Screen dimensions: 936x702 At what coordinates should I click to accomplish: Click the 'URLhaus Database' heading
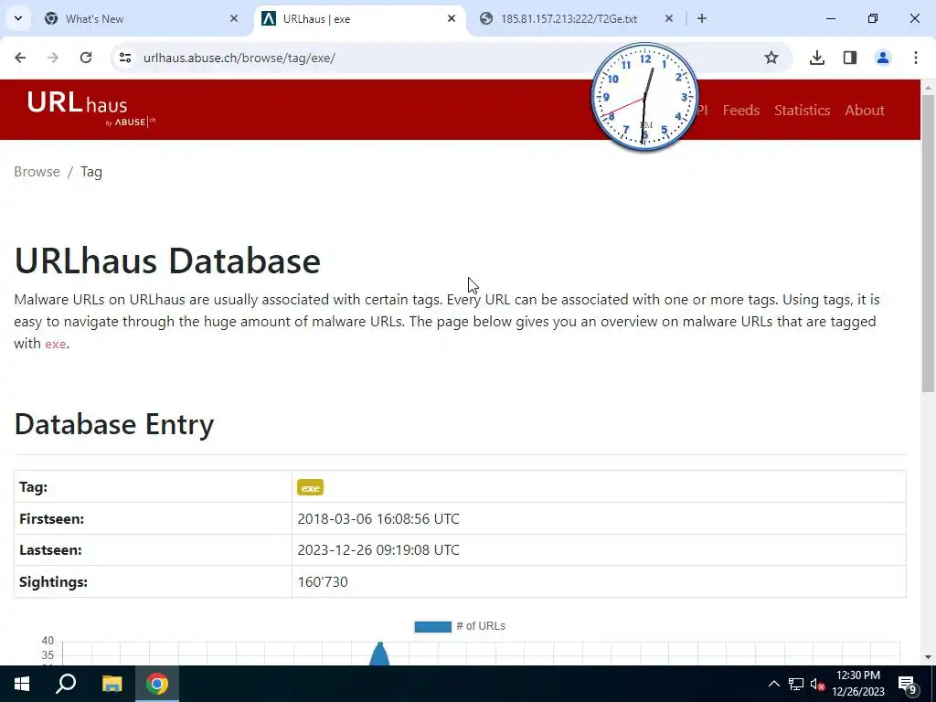(x=167, y=261)
